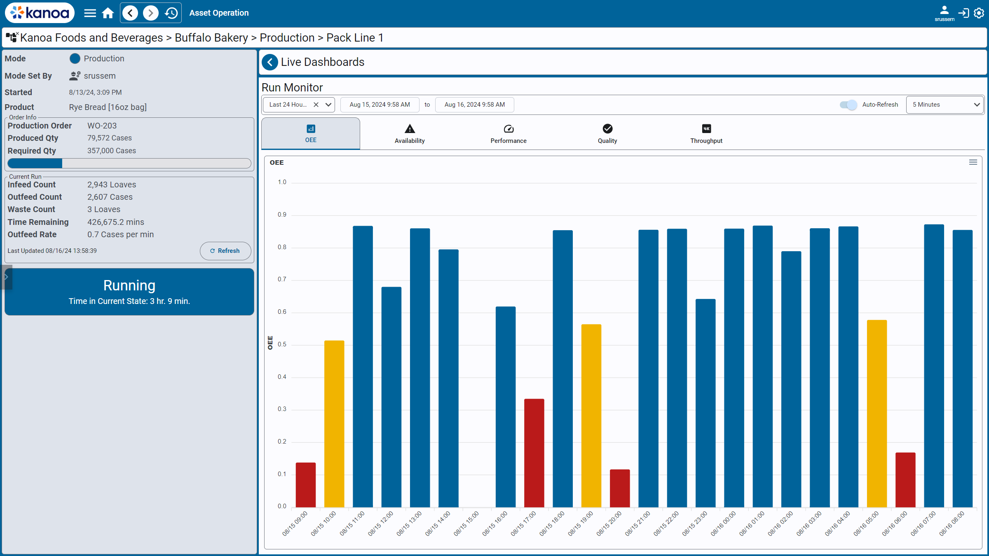Open the navigation history icon
989x556 pixels.
171,13
